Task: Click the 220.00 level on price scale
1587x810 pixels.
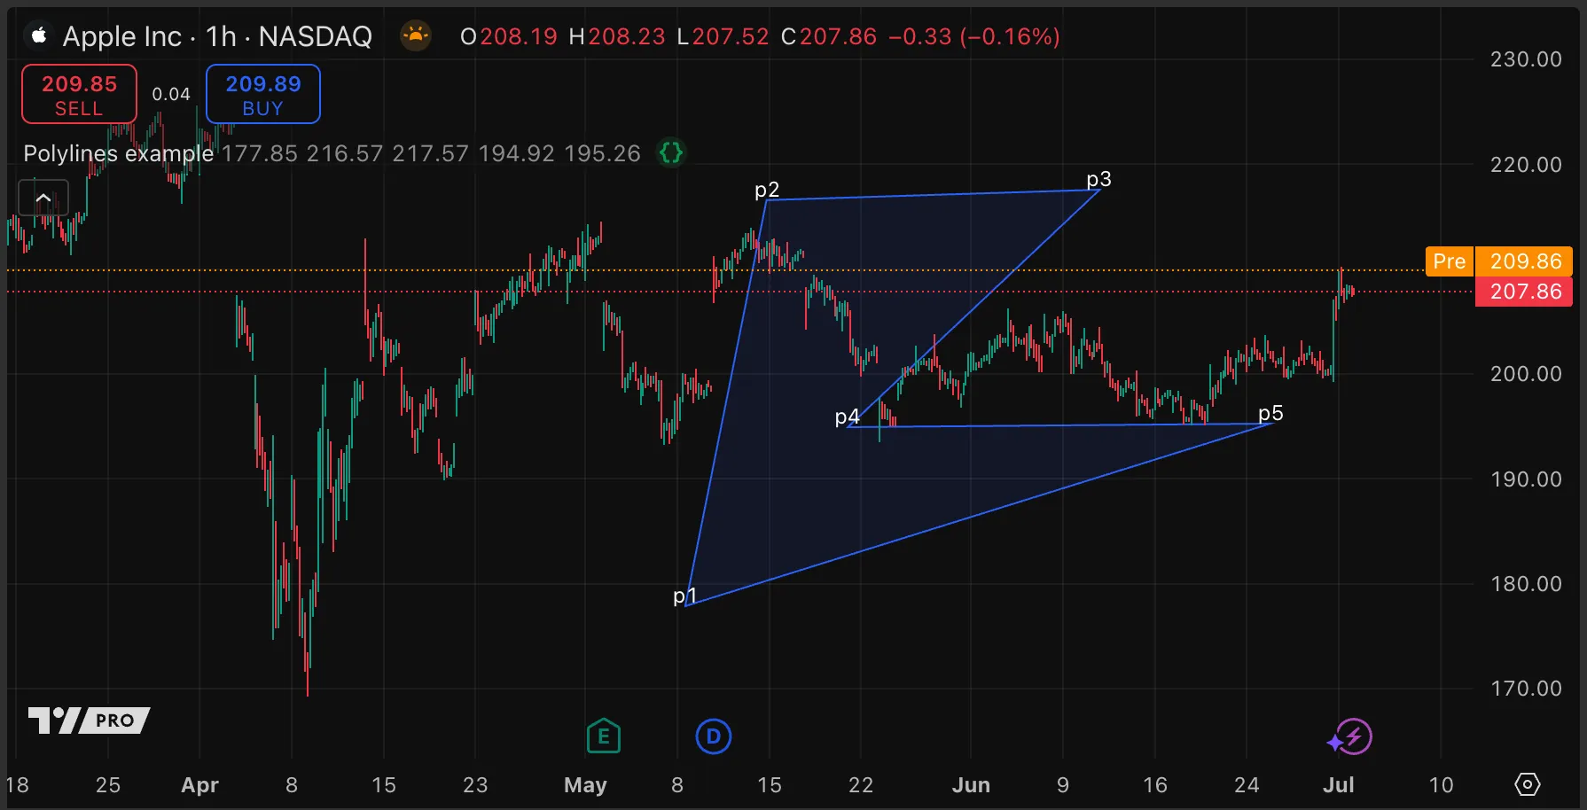Action: click(x=1525, y=165)
